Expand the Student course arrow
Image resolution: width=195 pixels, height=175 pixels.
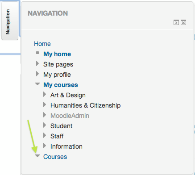(x=45, y=125)
